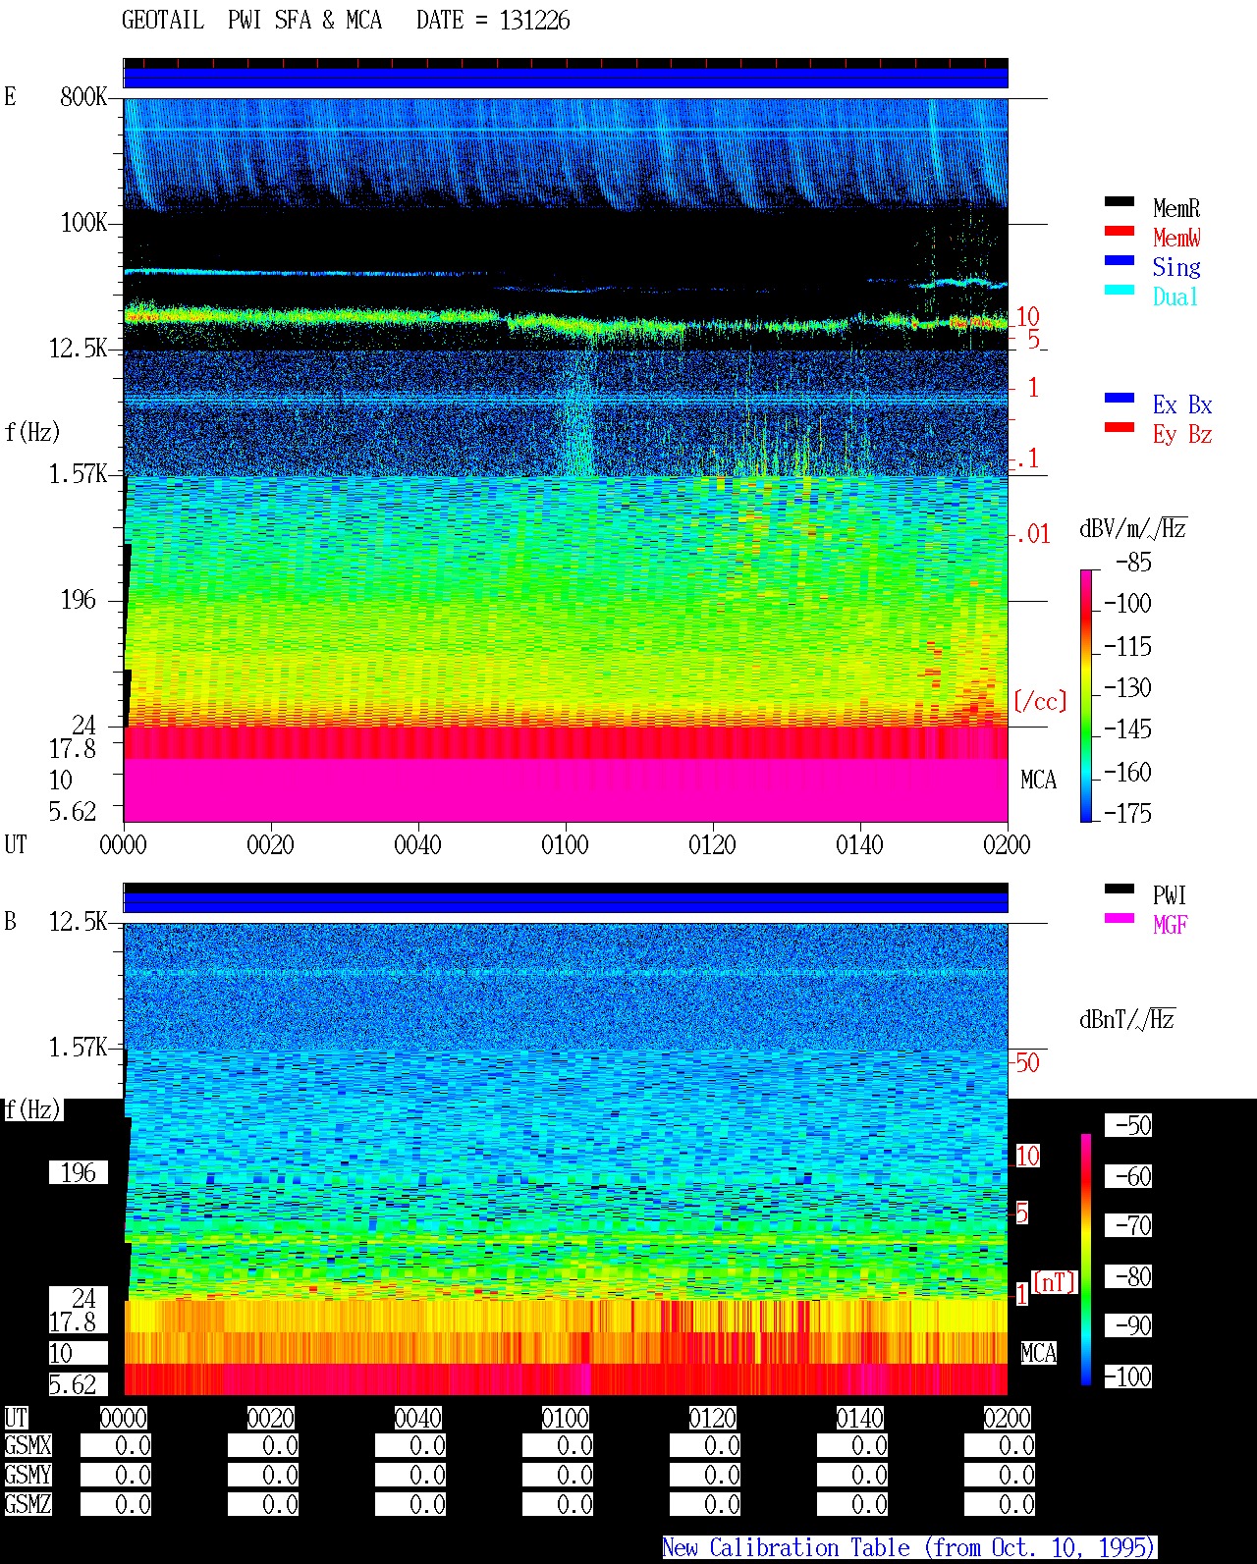Click the GEOTAIL PWI SFA & MCA title
1257x1564 pixels.
click(251, 21)
